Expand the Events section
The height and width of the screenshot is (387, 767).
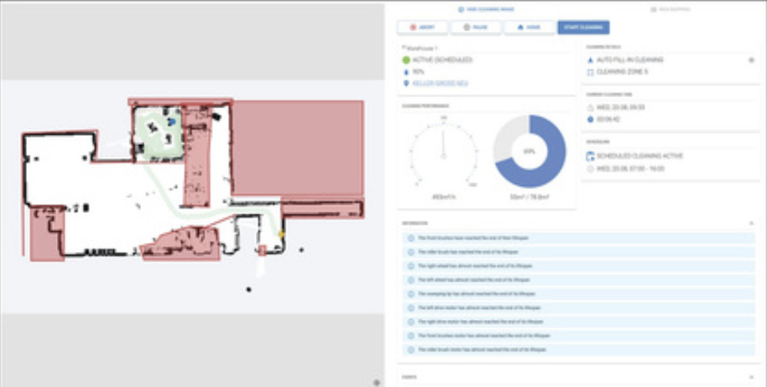coord(751,377)
